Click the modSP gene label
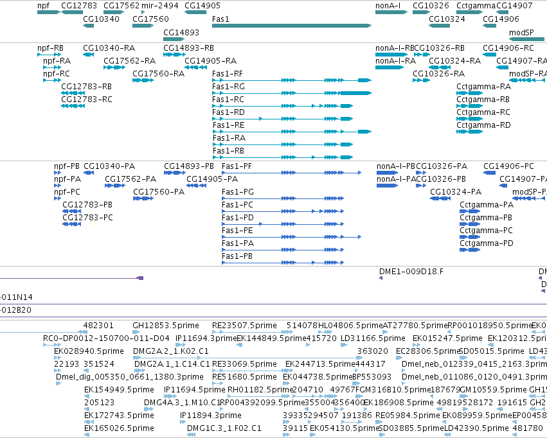The height and width of the screenshot is (438, 547). click(x=521, y=32)
